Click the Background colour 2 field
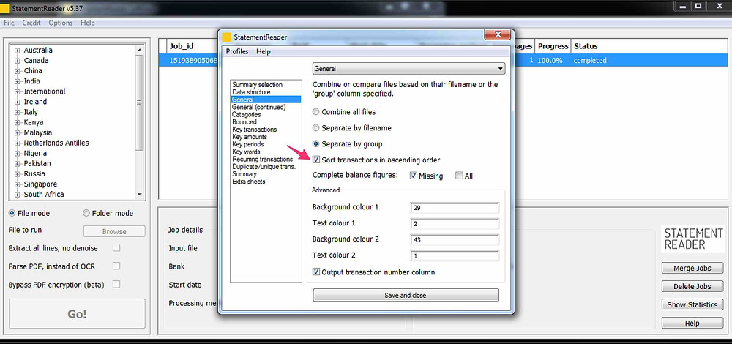The height and width of the screenshot is (344, 732). (x=455, y=240)
